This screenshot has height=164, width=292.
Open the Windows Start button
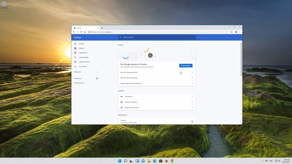coord(120,161)
